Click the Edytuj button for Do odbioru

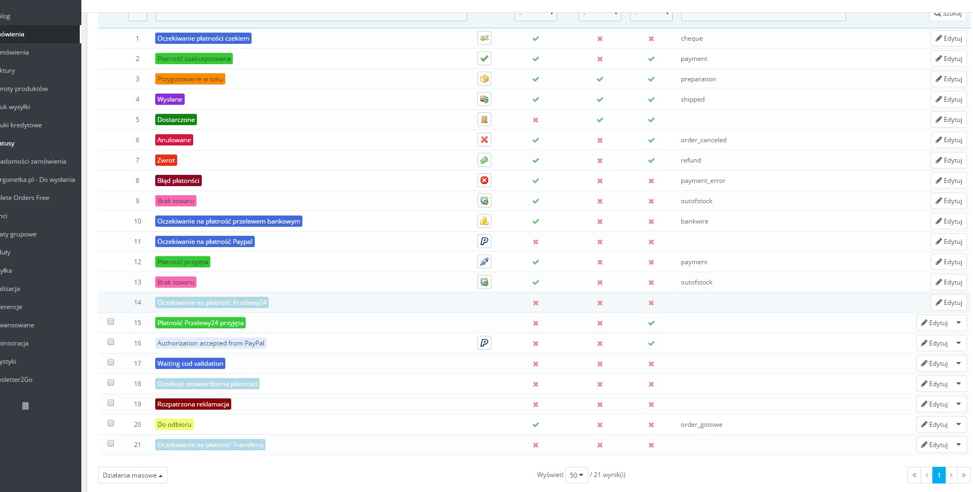(934, 425)
